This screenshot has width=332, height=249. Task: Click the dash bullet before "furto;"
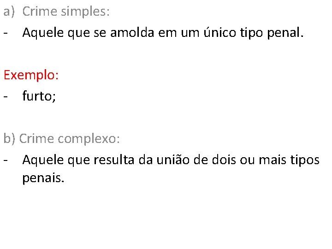[x=6, y=97]
